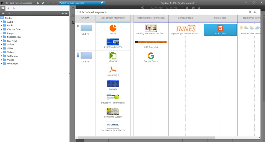Image resolution: width=265 pixels, height=142 pixels.
Task: Open the Edit menu
Action: point(12,3)
